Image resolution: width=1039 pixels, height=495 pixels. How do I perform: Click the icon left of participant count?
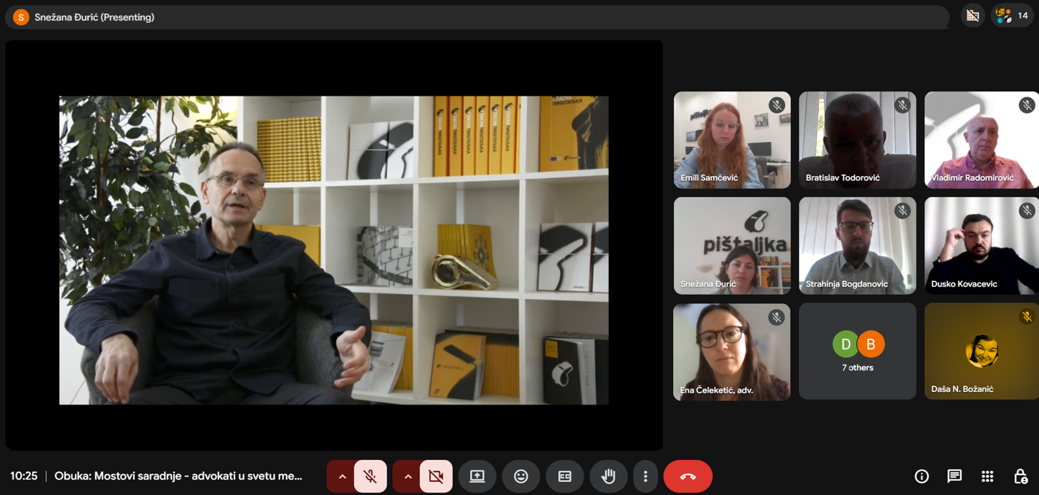[x=972, y=16]
